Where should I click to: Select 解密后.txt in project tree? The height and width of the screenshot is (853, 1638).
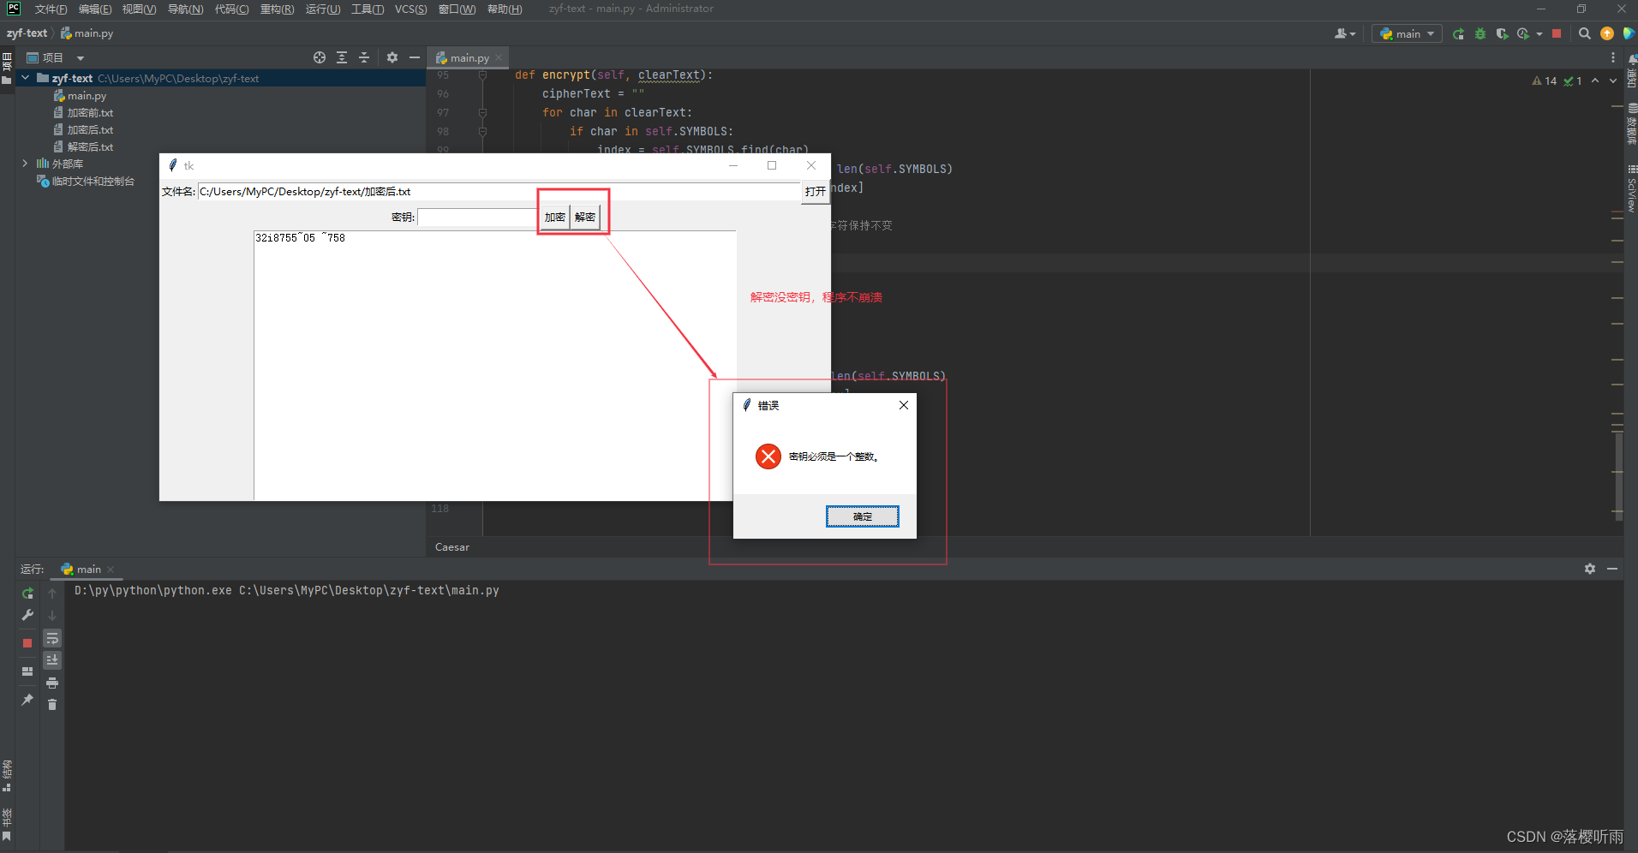pyautogui.click(x=83, y=147)
